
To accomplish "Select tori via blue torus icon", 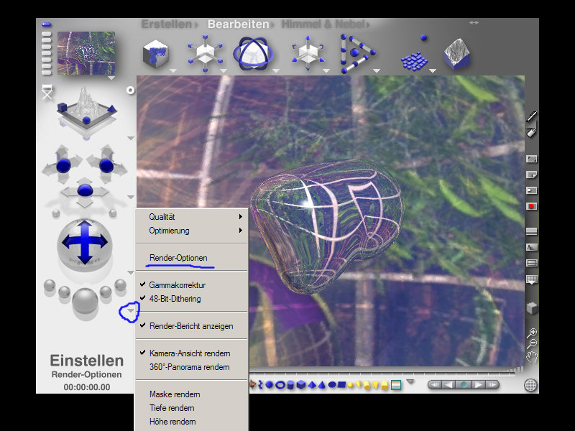I will (280, 385).
